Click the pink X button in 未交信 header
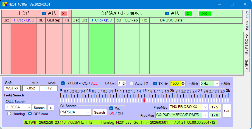Screen dimensions: 252x129 (64, 14)
